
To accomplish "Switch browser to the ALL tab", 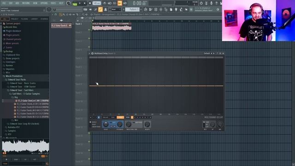I will pyautogui.click(x=5, y=19).
